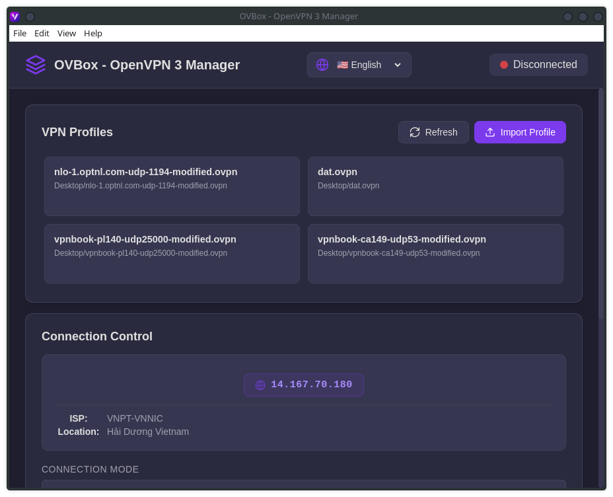Click the path Desktop/vpnbook-pl140-udp25000-modified.ovpn
This screenshot has height=497, width=613.
140,253
